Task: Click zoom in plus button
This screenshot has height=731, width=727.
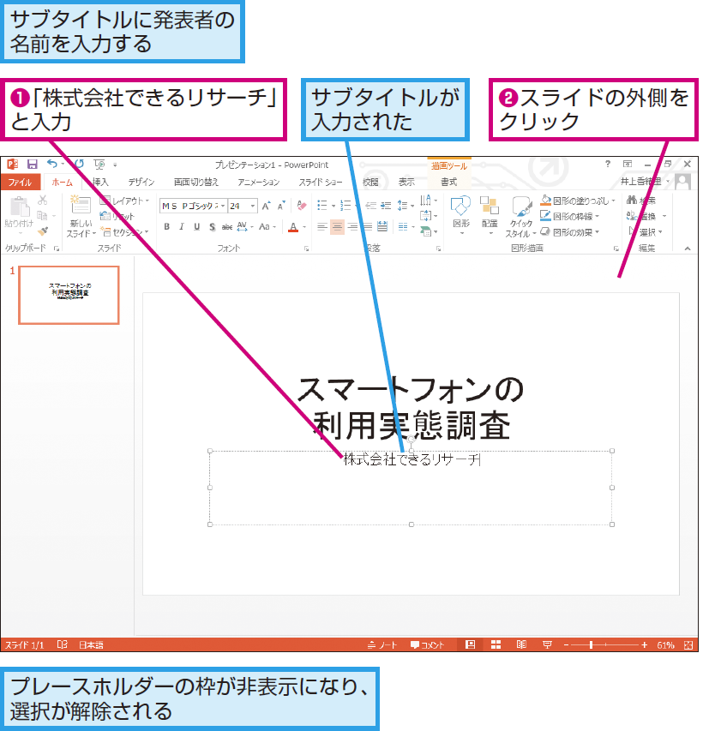Action: (x=644, y=645)
